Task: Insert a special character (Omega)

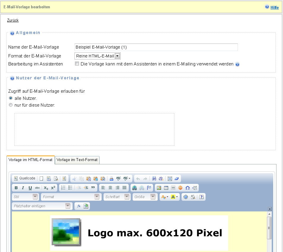Action: [187, 188]
